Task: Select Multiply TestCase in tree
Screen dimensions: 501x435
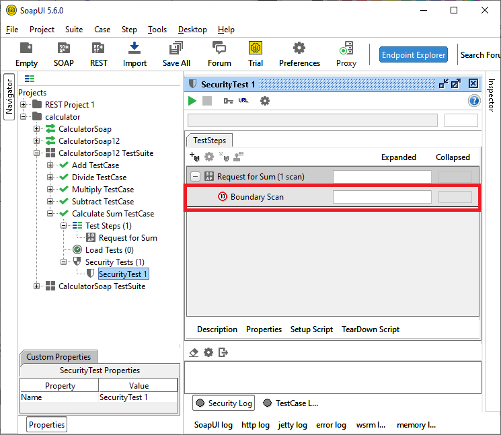Action: [103, 190]
